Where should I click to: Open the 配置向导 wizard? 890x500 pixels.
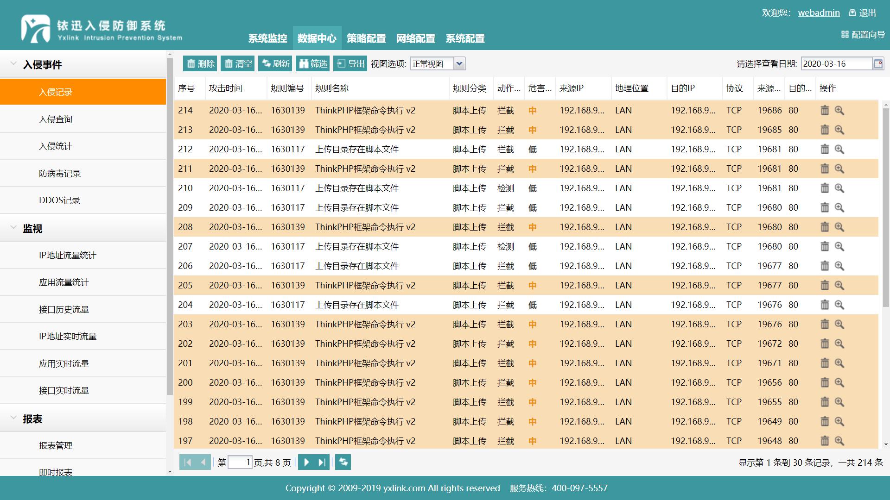pos(863,34)
